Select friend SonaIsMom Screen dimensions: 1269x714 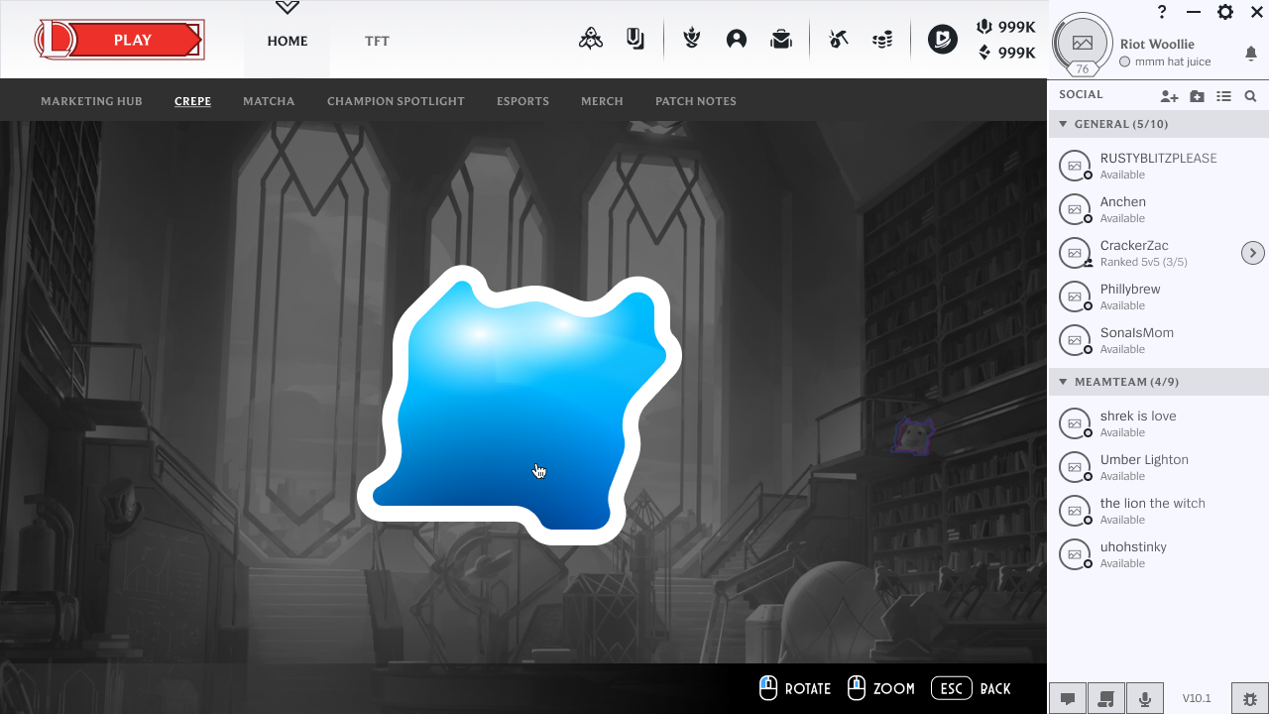1158,340
